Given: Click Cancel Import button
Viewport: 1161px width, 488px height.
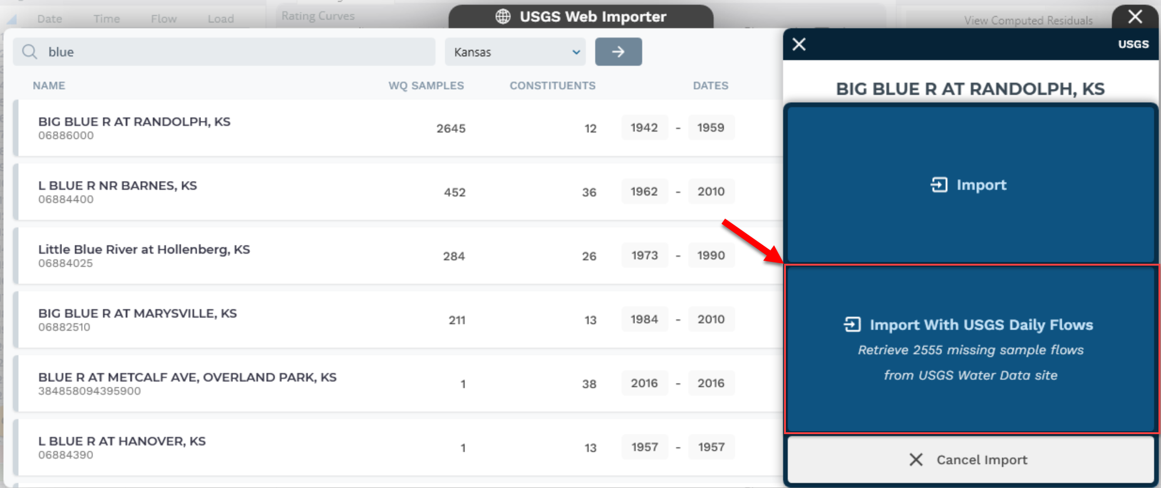Looking at the screenshot, I should (970, 460).
